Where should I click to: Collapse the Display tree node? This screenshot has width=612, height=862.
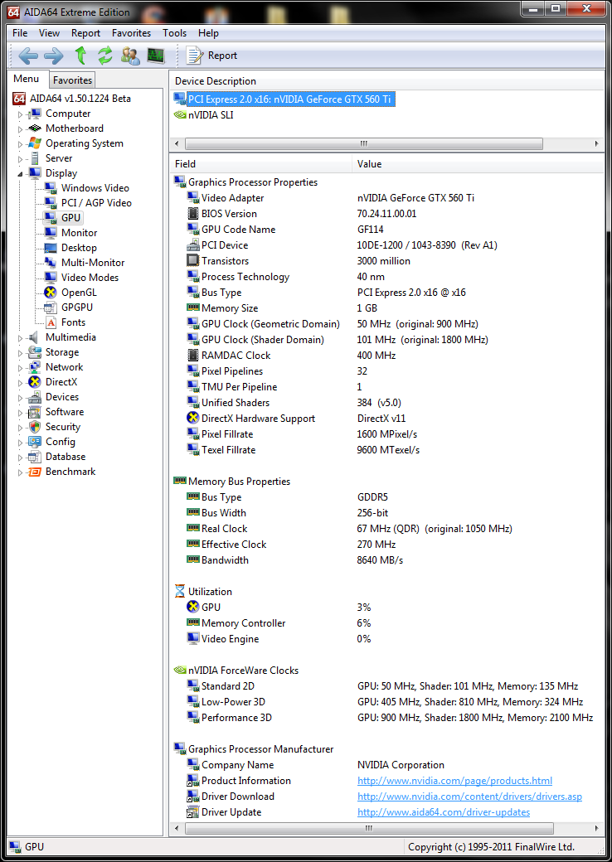tap(21, 174)
